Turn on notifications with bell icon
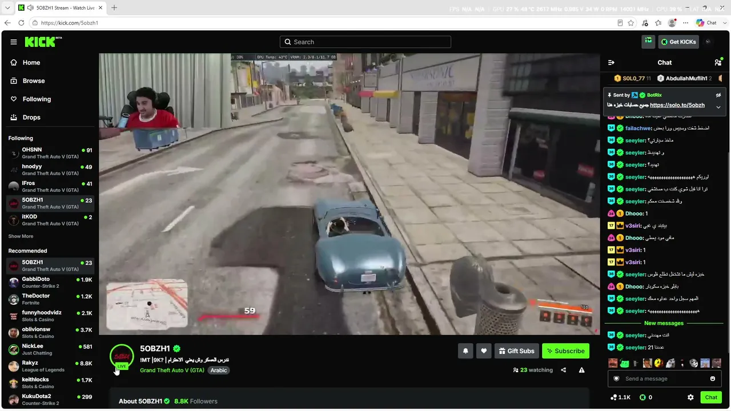Screen dimensions: 731x411 pyautogui.click(x=465, y=351)
